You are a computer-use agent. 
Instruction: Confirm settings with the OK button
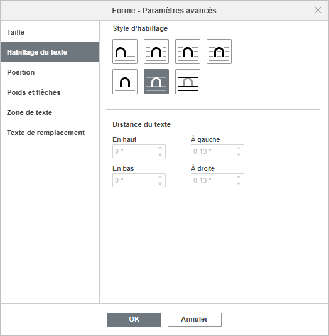[x=134, y=320]
